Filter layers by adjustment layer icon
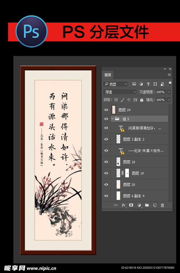The width and height of the screenshot is (180, 273). click(141, 84)
